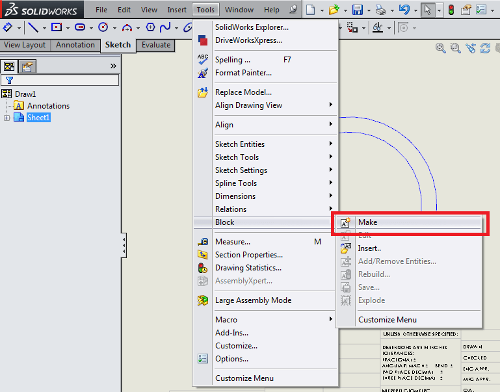The width and height of the screenshot is (500, 392).
Task: Select the Rectangle sketch tool
Action: [57, 27]
